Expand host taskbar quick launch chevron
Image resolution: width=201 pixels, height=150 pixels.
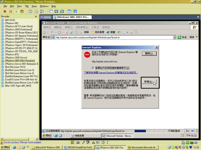pyautogui.click(x=28, y=147)
